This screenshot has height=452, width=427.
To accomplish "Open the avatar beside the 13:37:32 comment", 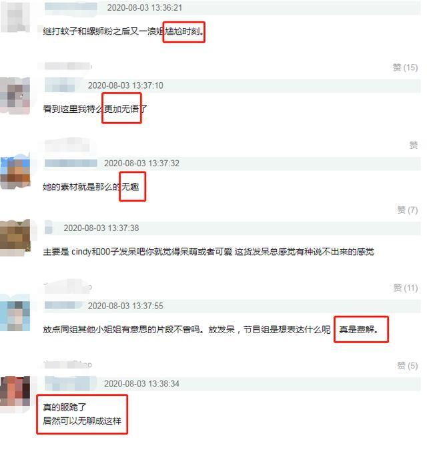I will point(15,172).
